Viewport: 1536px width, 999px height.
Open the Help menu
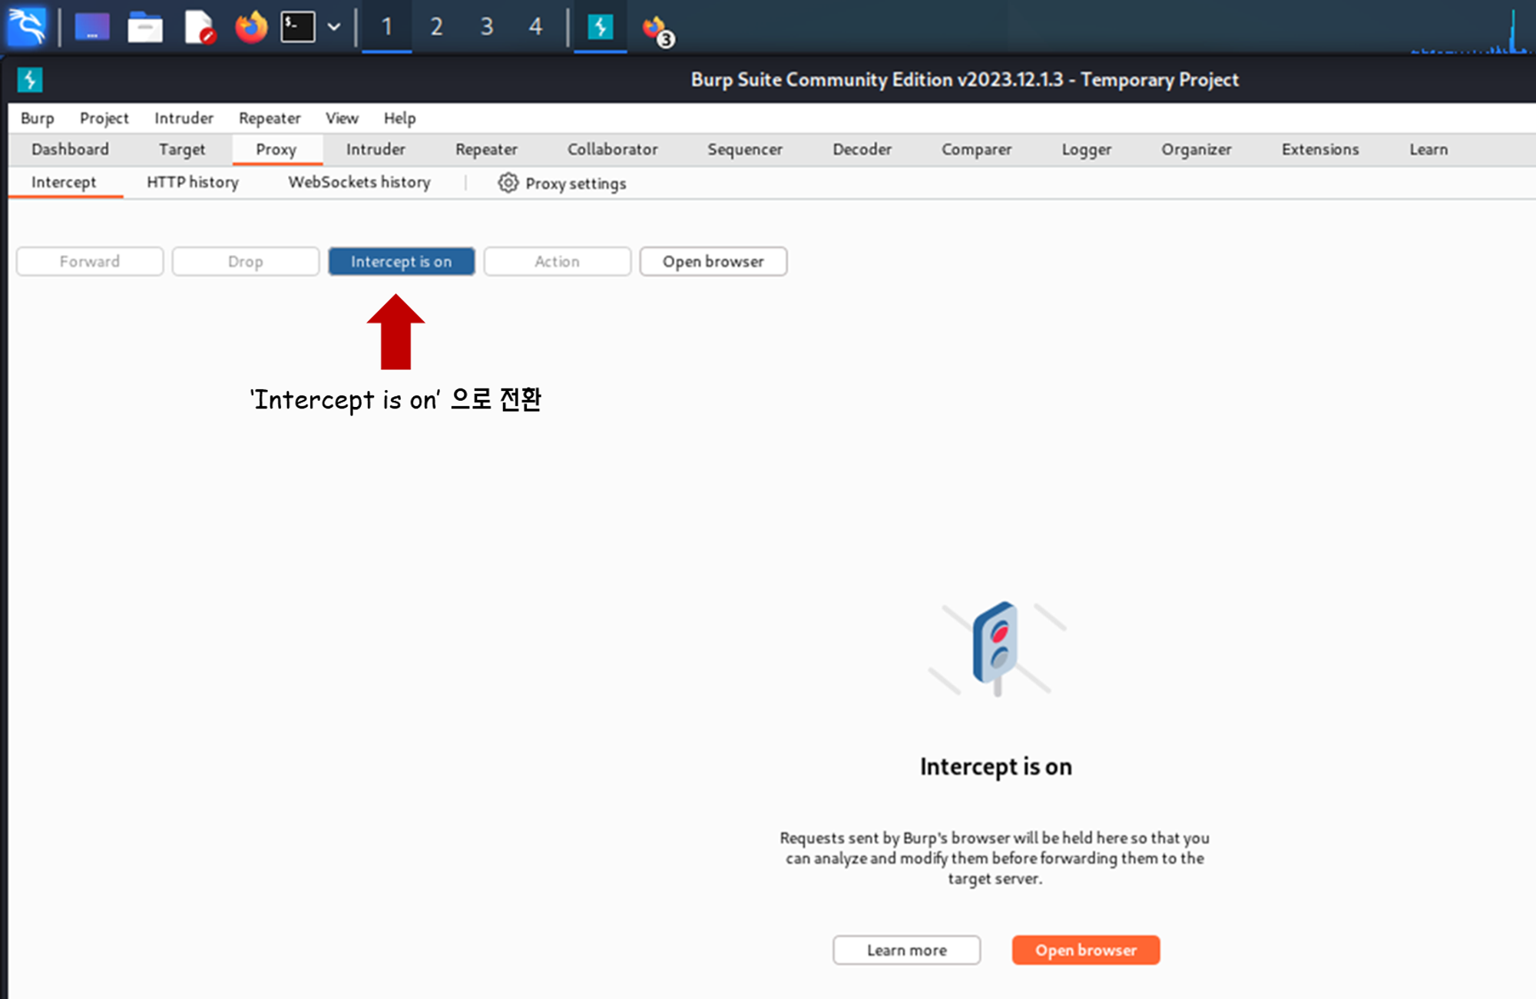(x=399, y=118)
